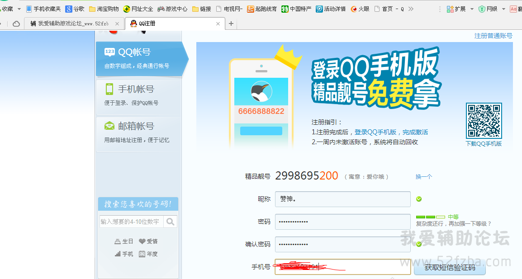Click the 登录QQ手机版 精品靓号免费拿 banner headline
This screenshot has width=522, height=279.
[x=376, y=79]
